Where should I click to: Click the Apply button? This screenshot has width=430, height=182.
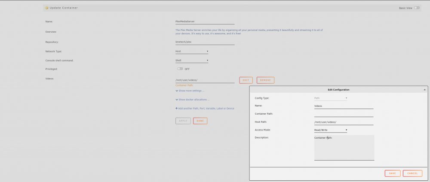click(x=183, y=121)
